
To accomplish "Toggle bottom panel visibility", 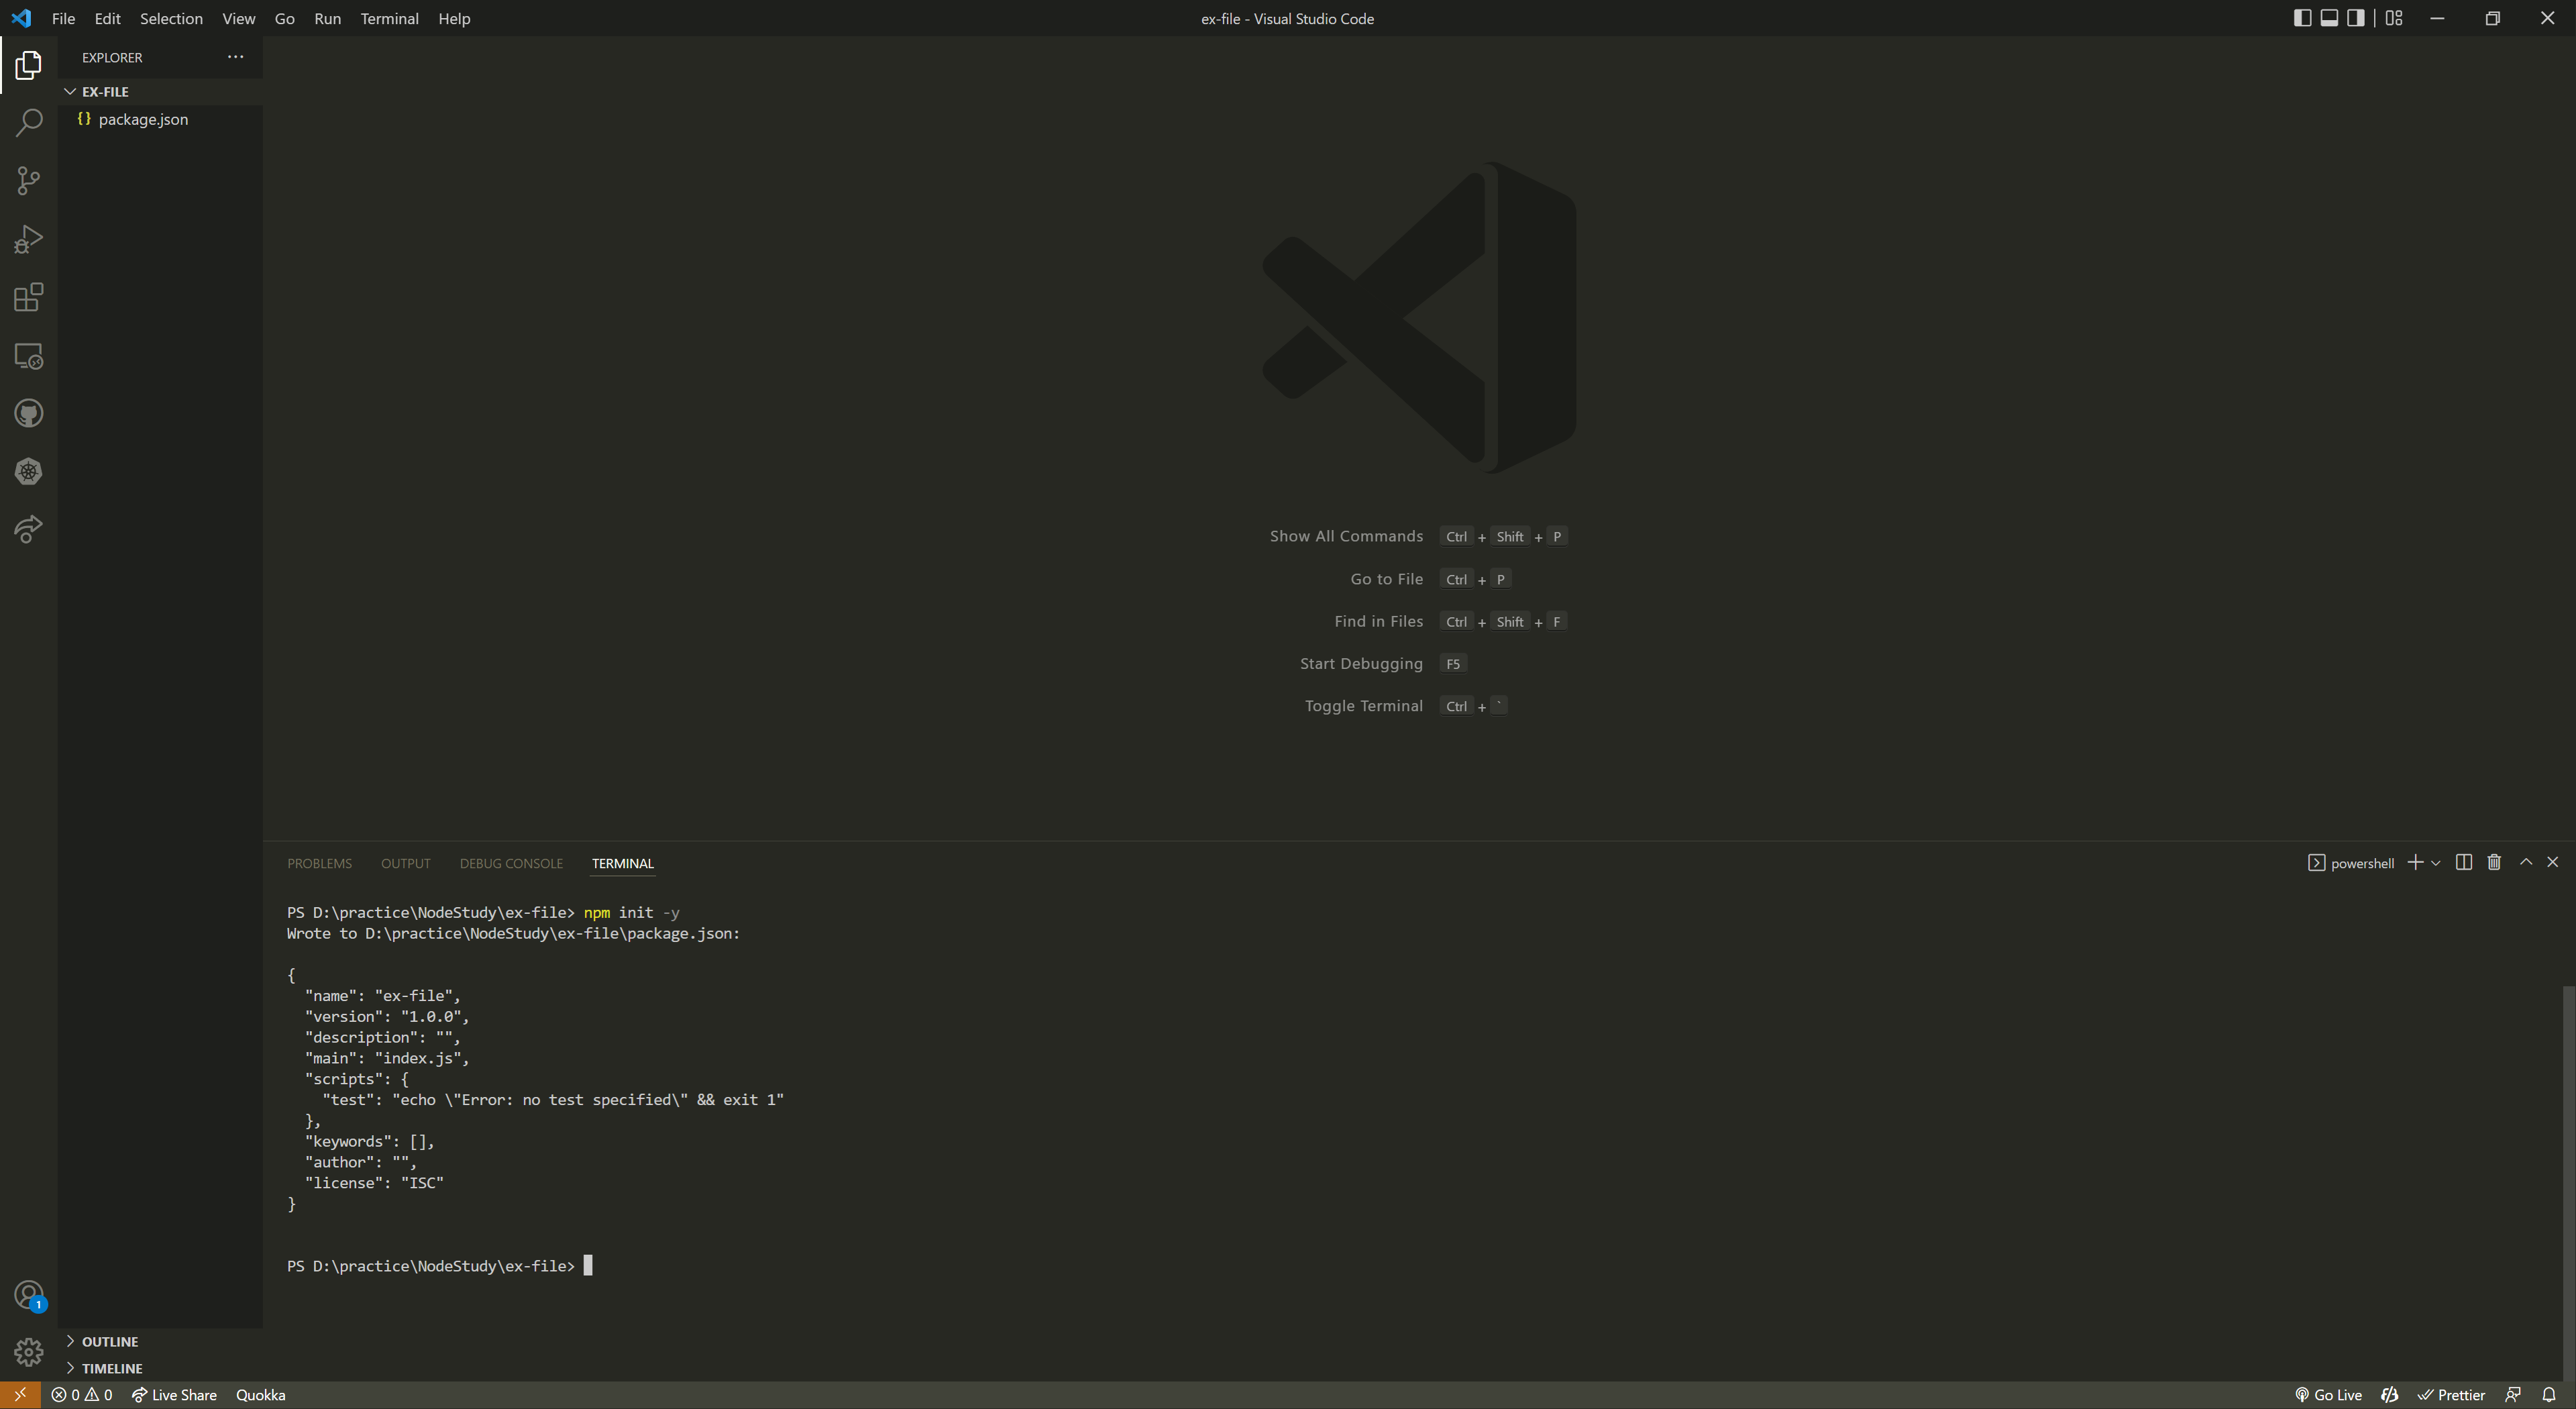I will click(2329, 18).
